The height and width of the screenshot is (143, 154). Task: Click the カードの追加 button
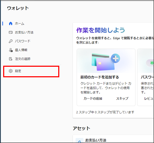pyautogui.click(x=93, y=98)
